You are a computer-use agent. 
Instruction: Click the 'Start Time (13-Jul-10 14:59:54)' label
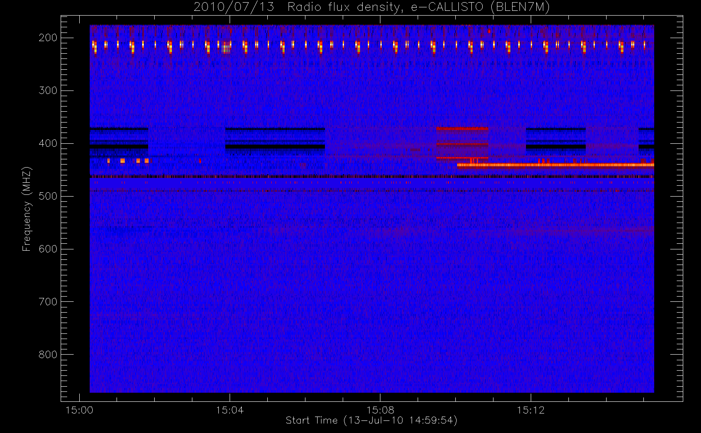click(372, 420)
